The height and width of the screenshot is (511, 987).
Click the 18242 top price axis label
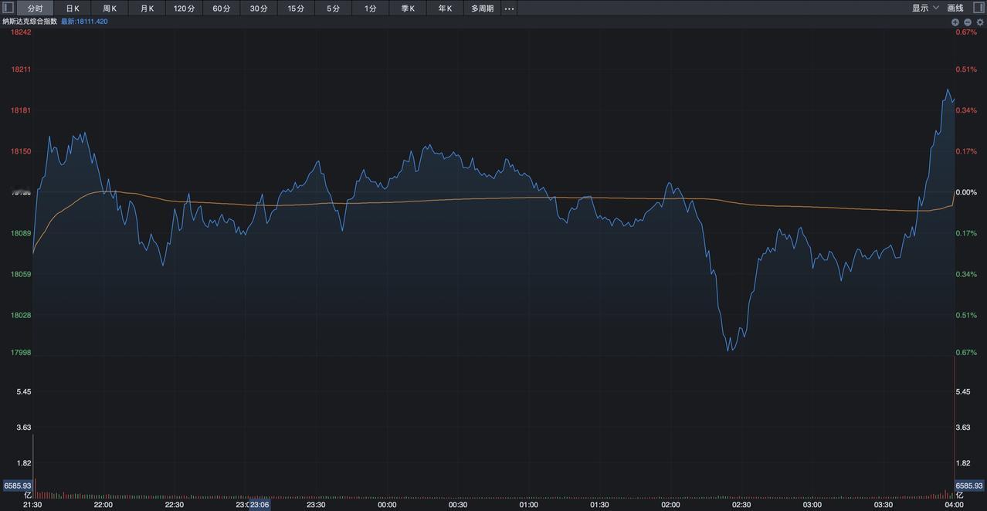click(22, 32)
